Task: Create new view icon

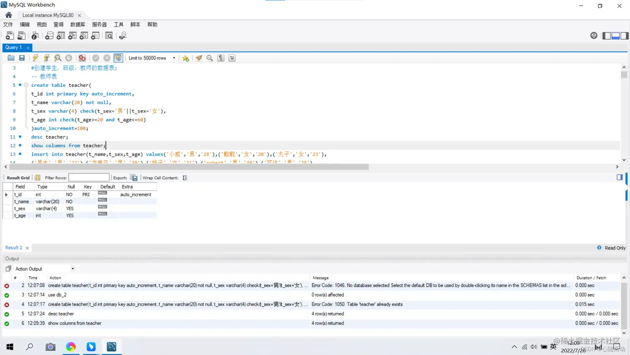Action: 72,36
